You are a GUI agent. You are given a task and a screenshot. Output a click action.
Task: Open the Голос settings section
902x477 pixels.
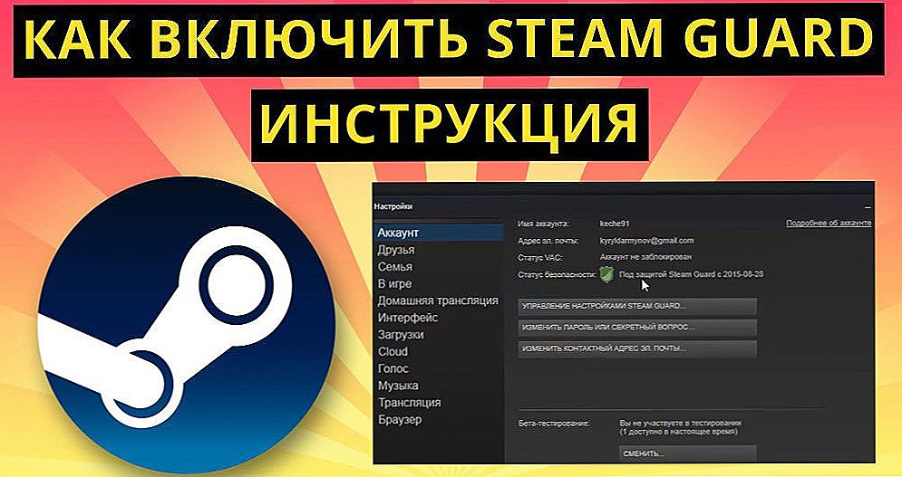click(393, 368)
